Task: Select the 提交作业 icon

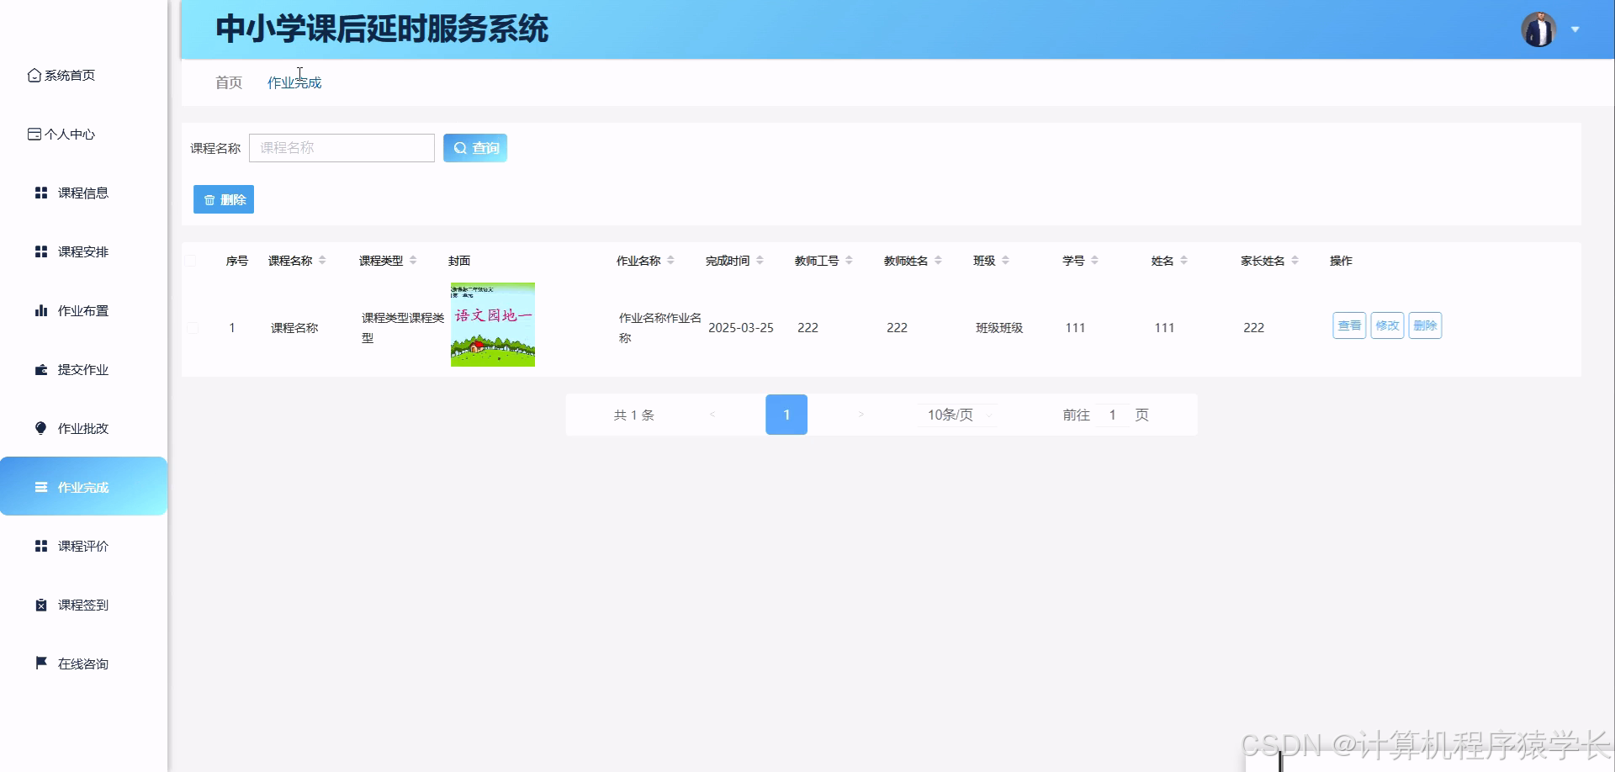Action: pyautogui.click(x=40, y=368)
